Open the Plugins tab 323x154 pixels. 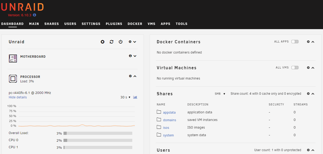point(114,24)
